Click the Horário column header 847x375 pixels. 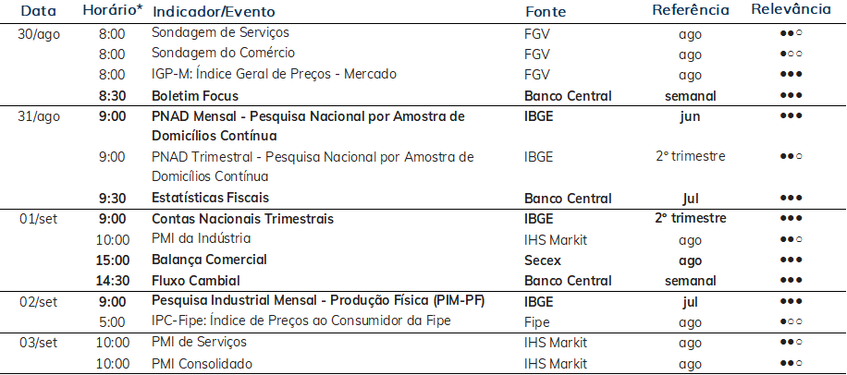coord(113,10)
